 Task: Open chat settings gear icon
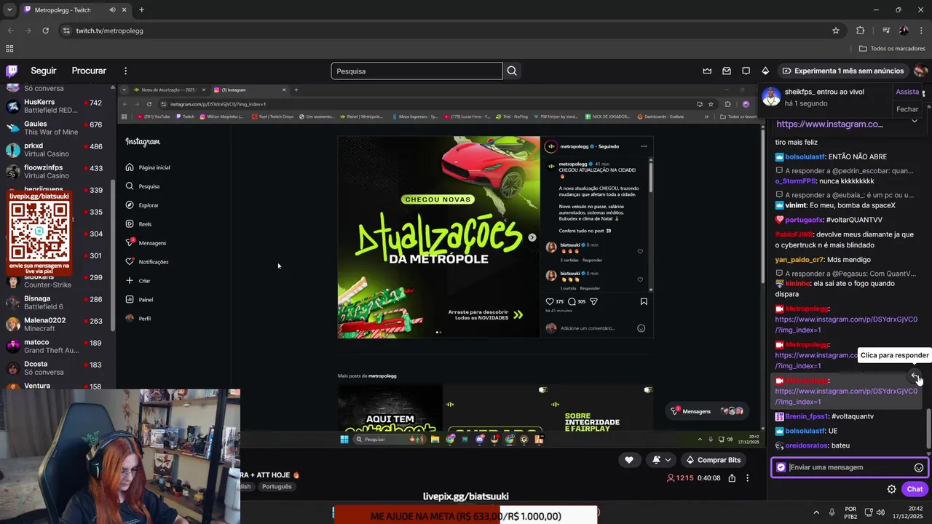coord(891,489)
